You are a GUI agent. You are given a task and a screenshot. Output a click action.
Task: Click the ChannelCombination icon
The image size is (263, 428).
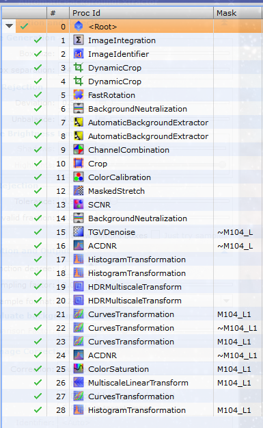tap(79, 150)
